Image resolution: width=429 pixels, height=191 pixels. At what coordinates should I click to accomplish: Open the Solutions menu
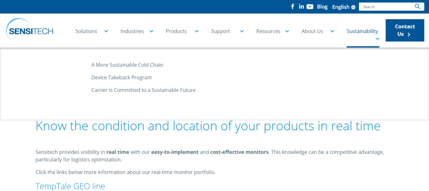pos(86,31)
